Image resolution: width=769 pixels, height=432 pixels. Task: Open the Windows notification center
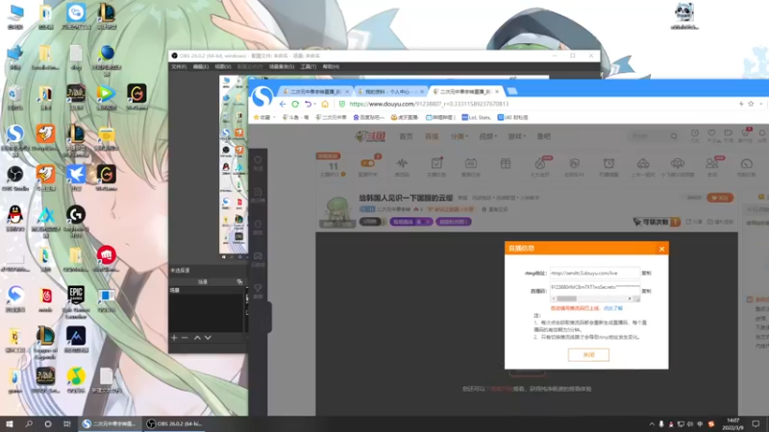pyautogui.click(x=756, y=424)
